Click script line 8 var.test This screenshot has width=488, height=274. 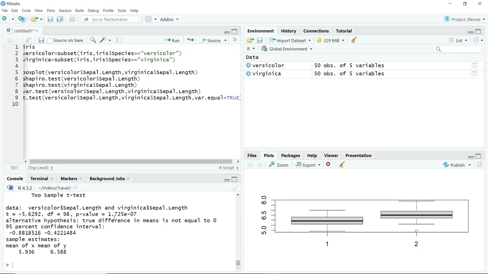pyautogui.click(x=112, y=91)
